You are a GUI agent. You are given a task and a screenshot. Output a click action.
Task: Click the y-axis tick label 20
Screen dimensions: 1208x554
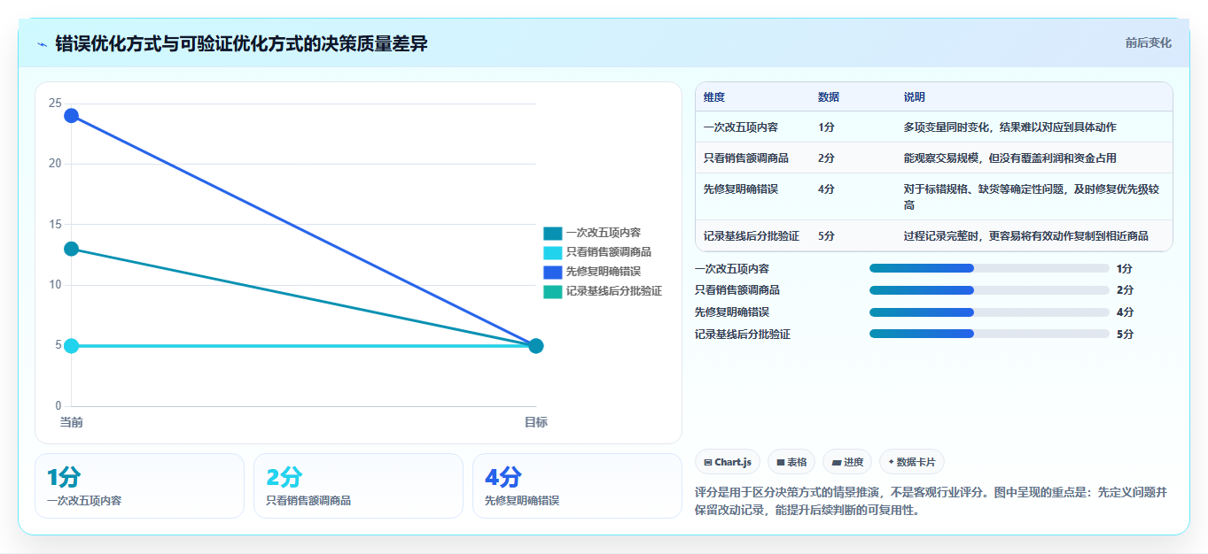[55, 164]
